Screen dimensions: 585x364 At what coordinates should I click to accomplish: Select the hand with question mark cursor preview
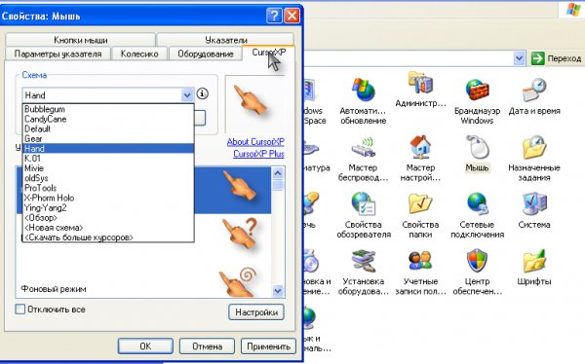click(x=241, y=234)
